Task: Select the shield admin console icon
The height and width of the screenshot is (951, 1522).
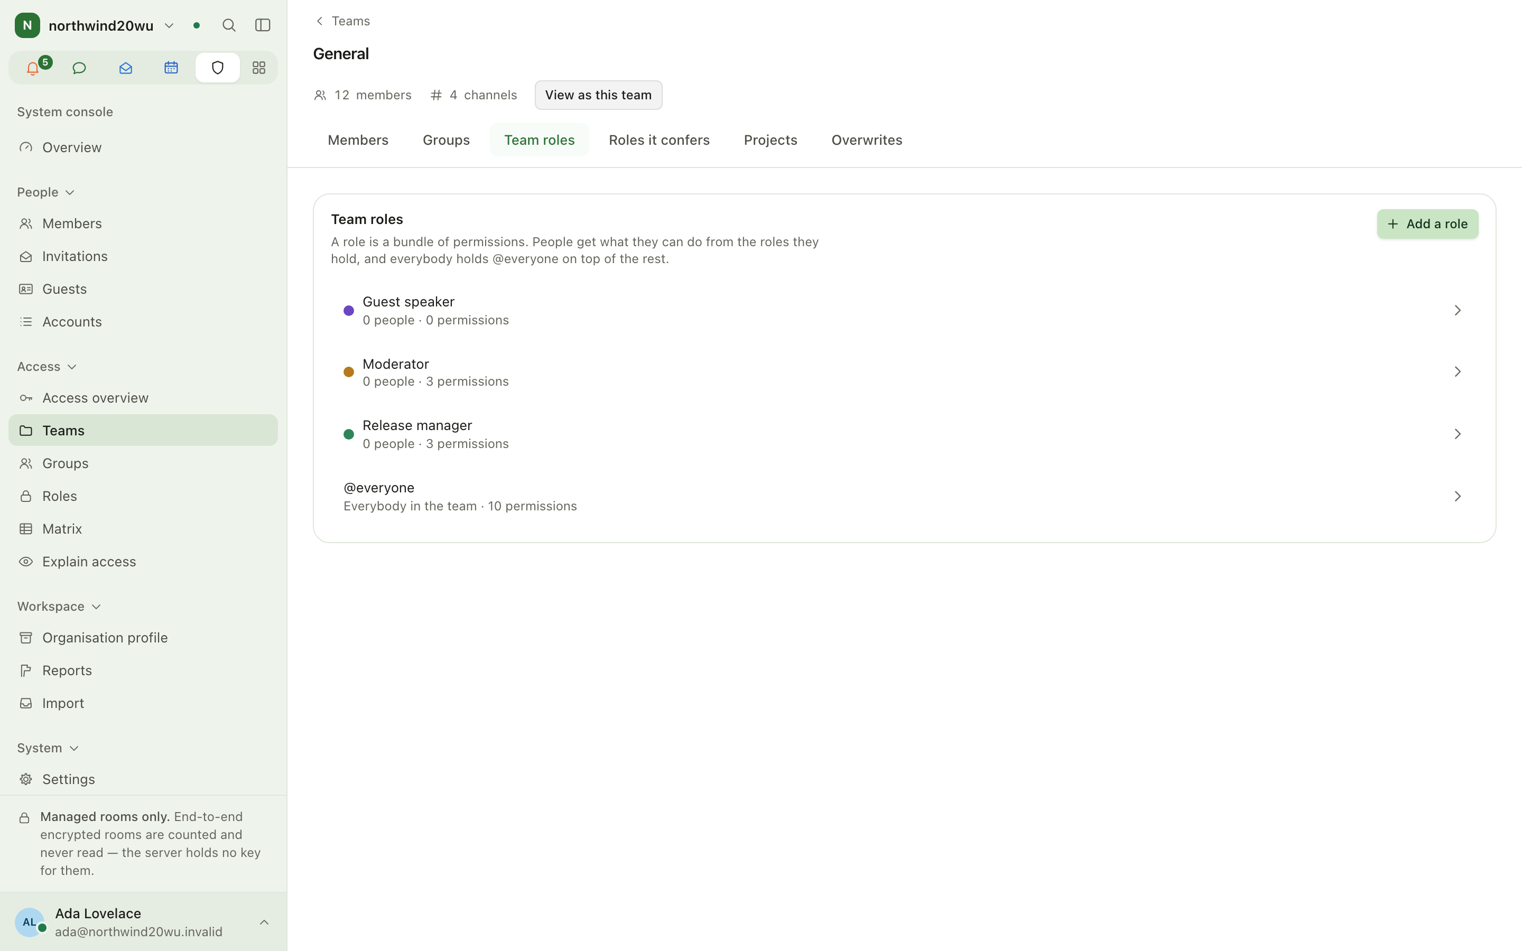Action: tap(218, 68)
